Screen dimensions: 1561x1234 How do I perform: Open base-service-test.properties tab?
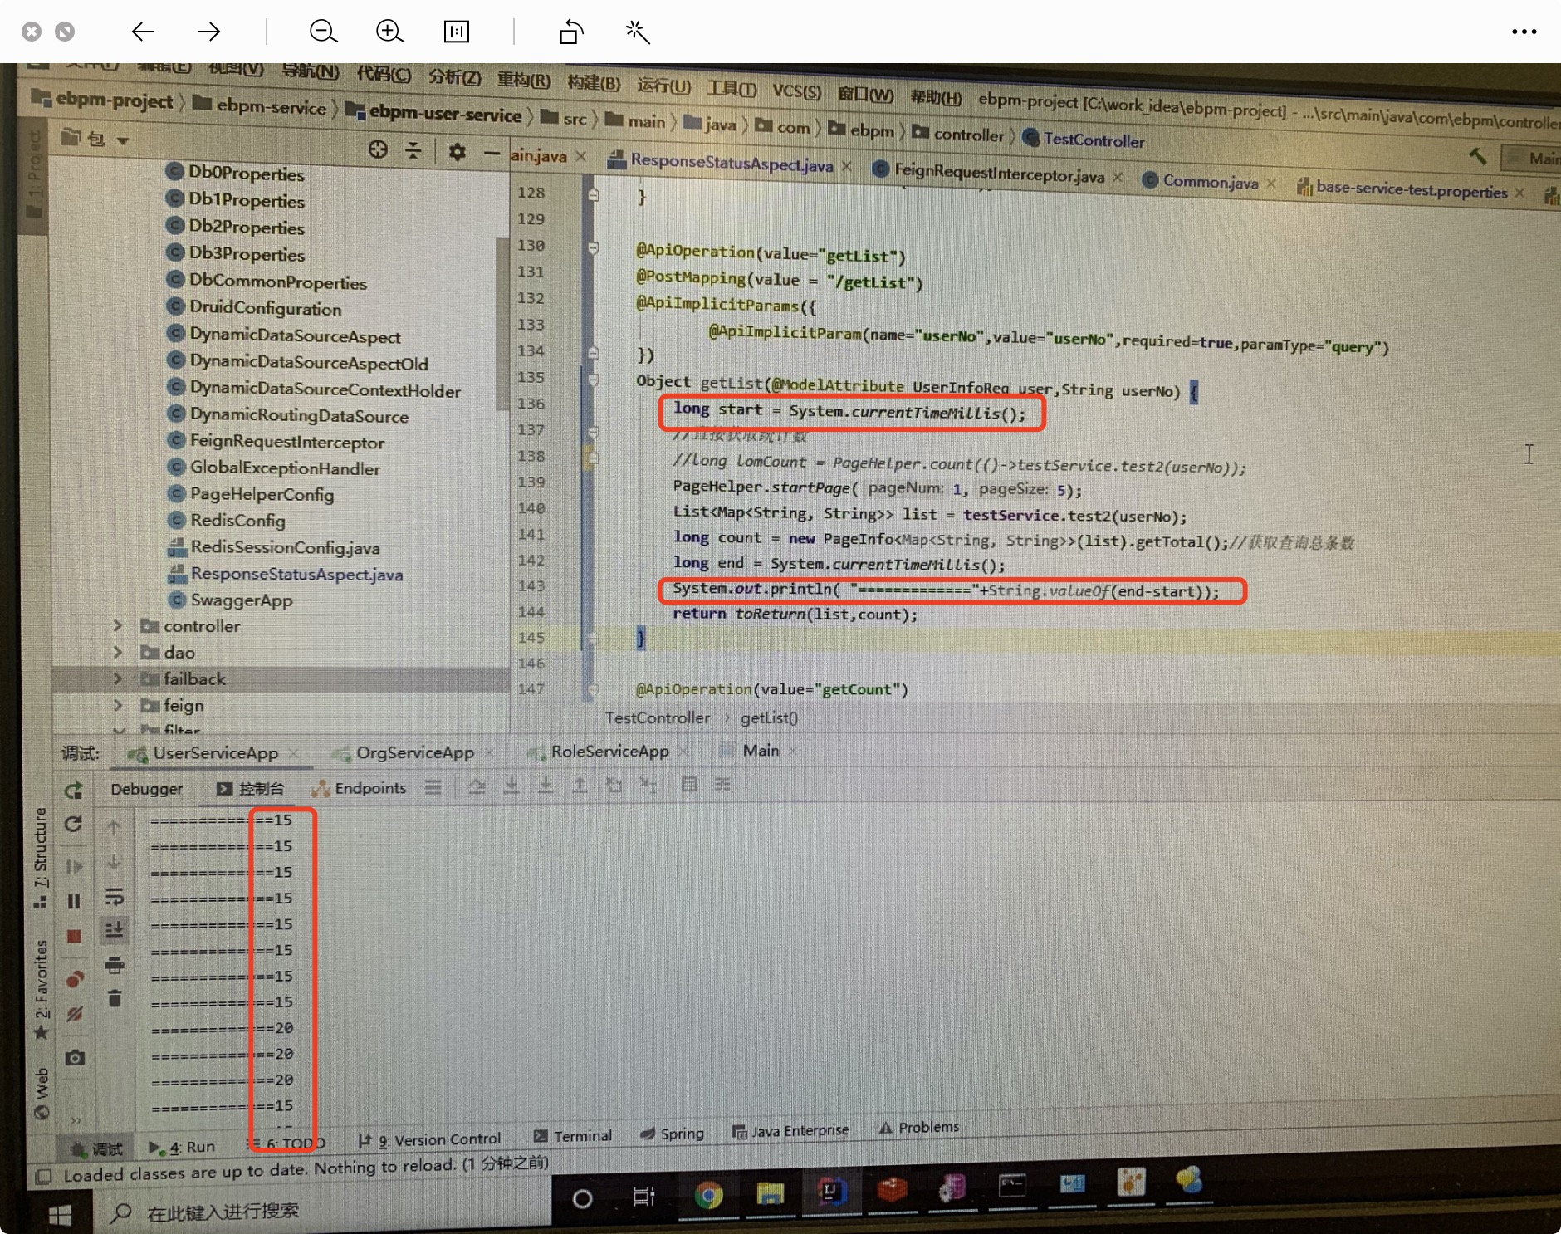(1412, 190)
